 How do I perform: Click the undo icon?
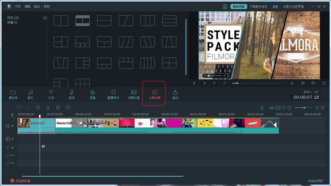pyautogui.click(x=19, y=108)
